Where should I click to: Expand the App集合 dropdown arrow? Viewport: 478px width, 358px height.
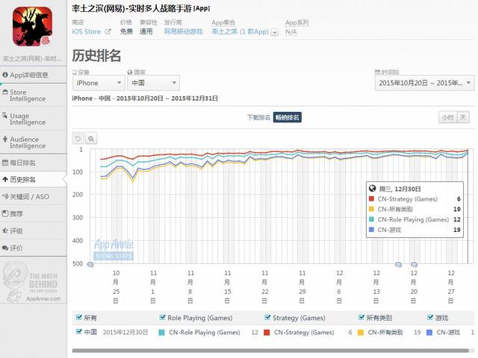[x=275, y=32]
